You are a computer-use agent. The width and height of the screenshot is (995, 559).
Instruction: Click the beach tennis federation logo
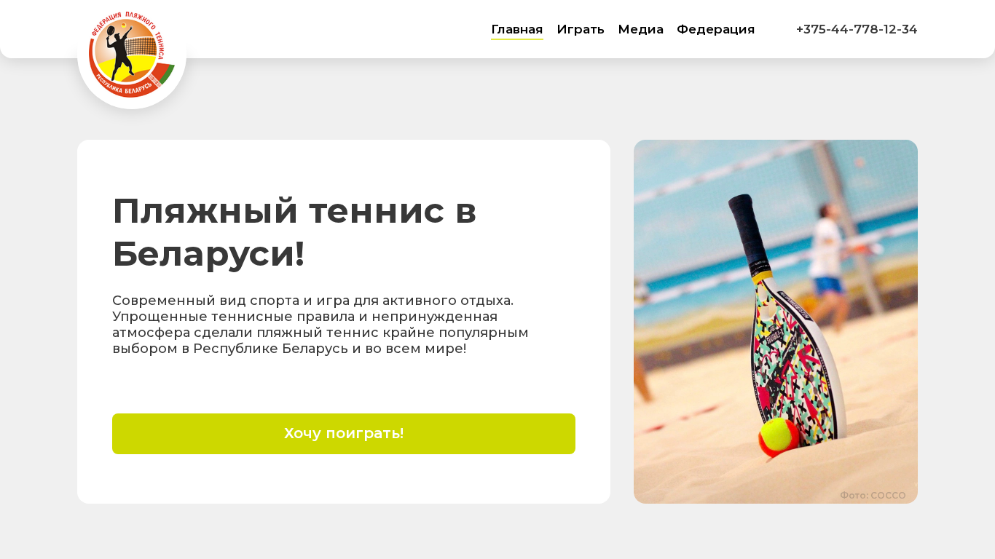pos(132,55)
